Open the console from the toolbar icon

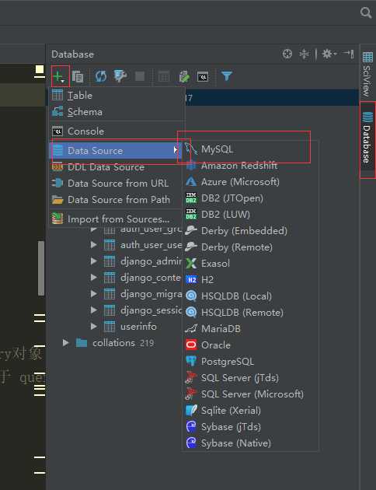pyautogui.click(x=203, y=76)
